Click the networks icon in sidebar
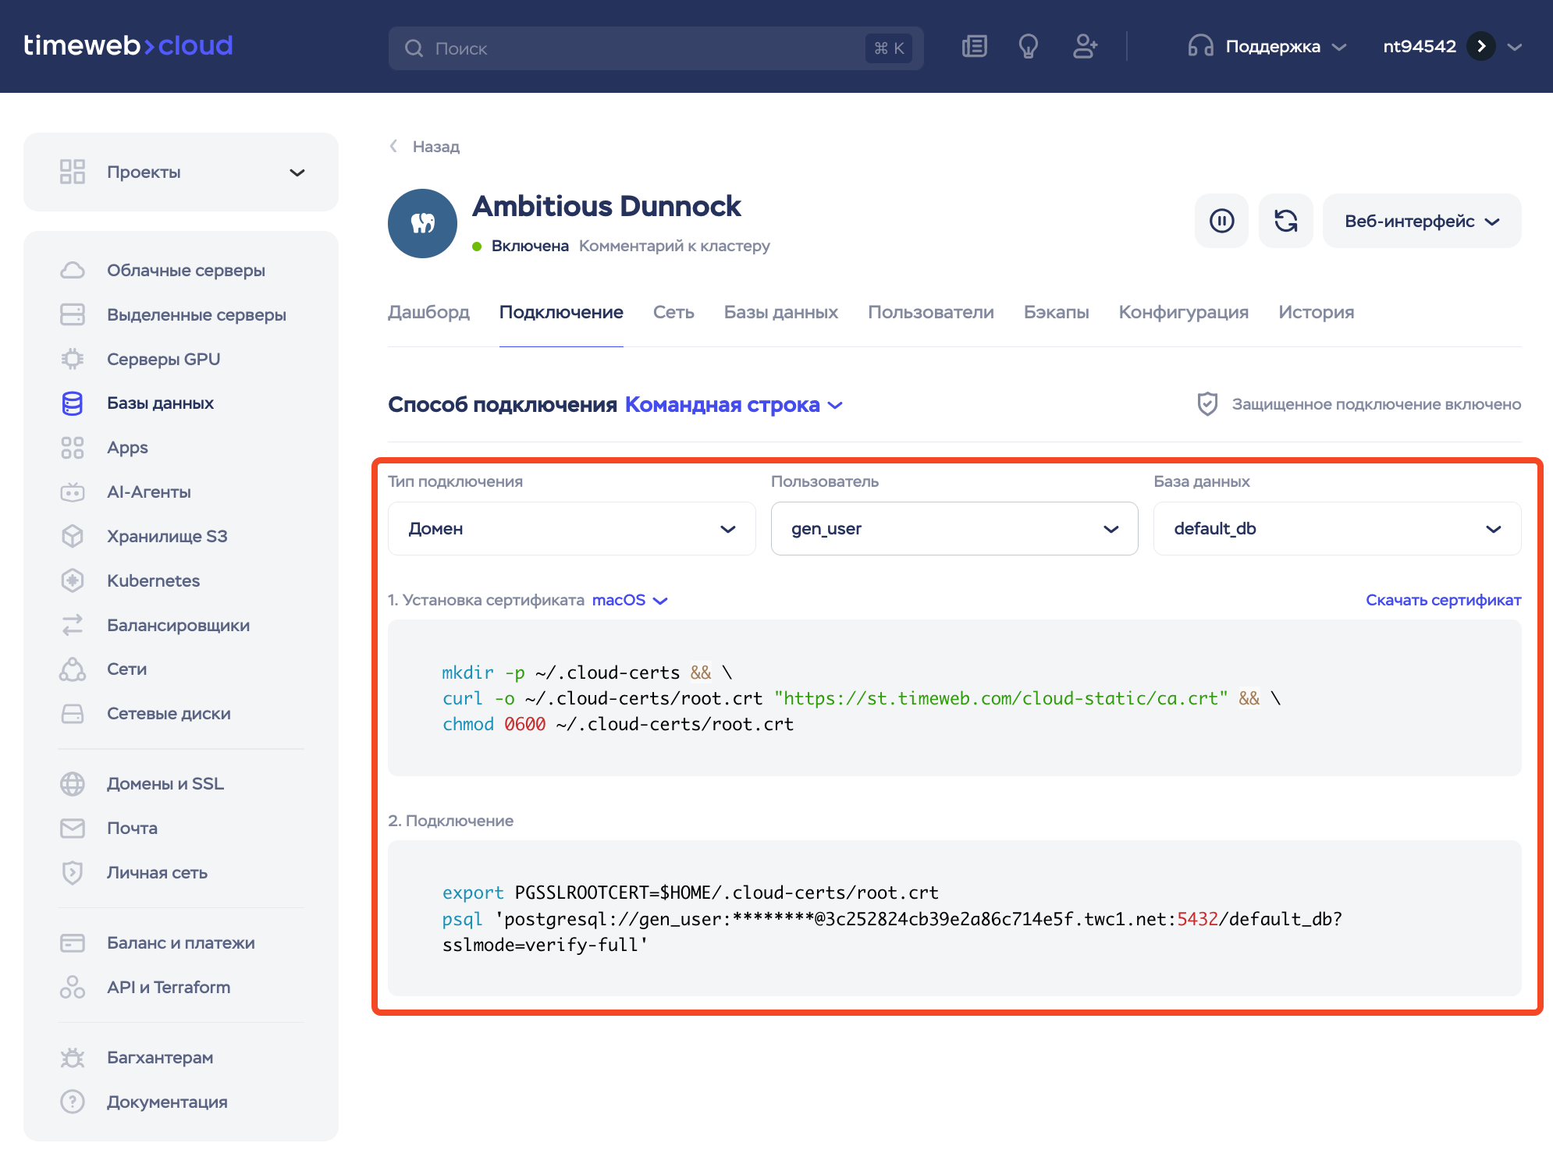 point(73,669)
